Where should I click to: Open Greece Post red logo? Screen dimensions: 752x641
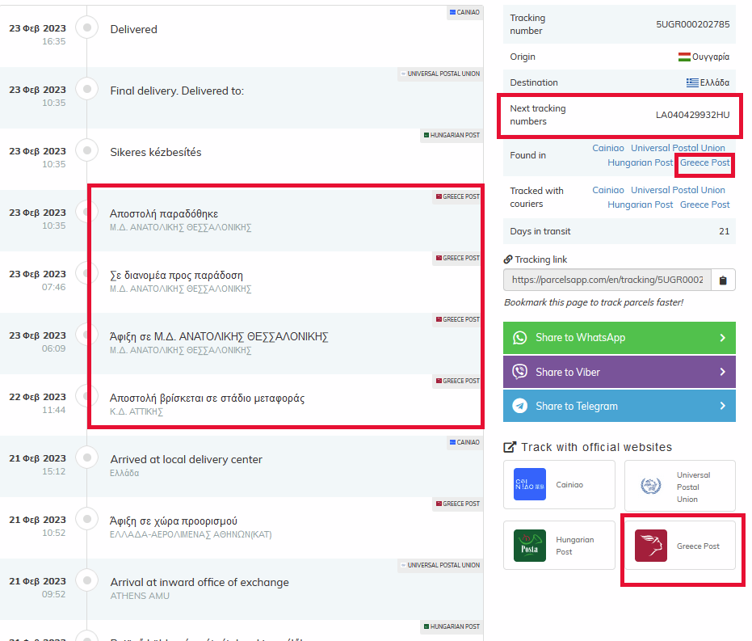[x=651, y=546]
